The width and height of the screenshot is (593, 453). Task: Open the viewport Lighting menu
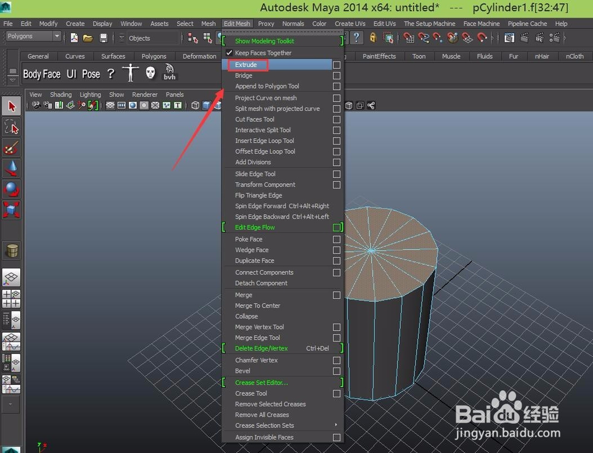coord(90,94)
